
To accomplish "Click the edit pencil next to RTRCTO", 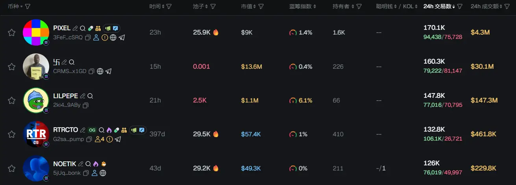I will (x=83, y=130).
